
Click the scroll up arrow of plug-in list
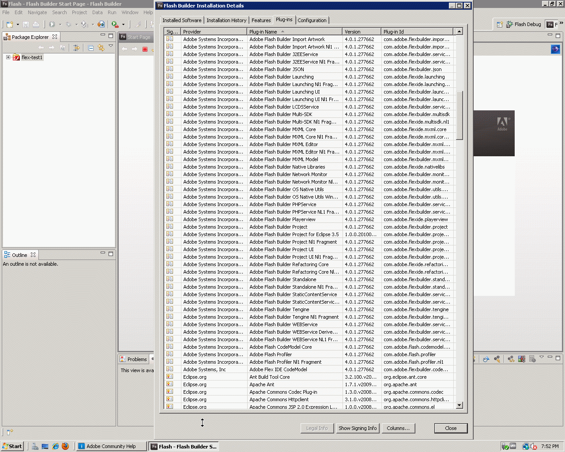(460, 32)
